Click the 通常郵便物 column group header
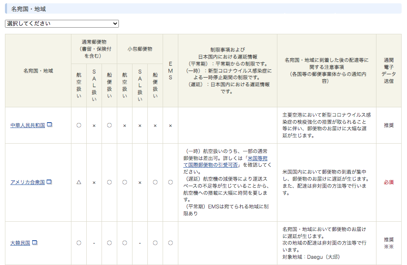407x265 pixels. [x=94, y=49]
